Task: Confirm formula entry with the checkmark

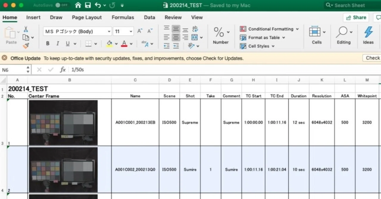Action: [51, 70]
